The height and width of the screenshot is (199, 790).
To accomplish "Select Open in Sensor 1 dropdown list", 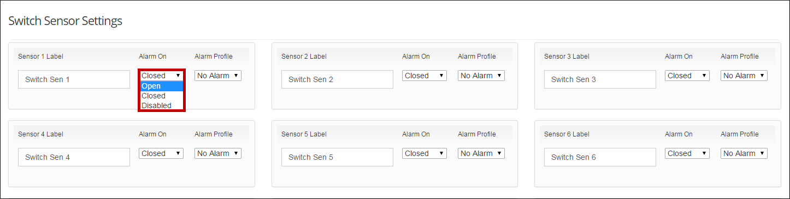I will click(162, 86).
